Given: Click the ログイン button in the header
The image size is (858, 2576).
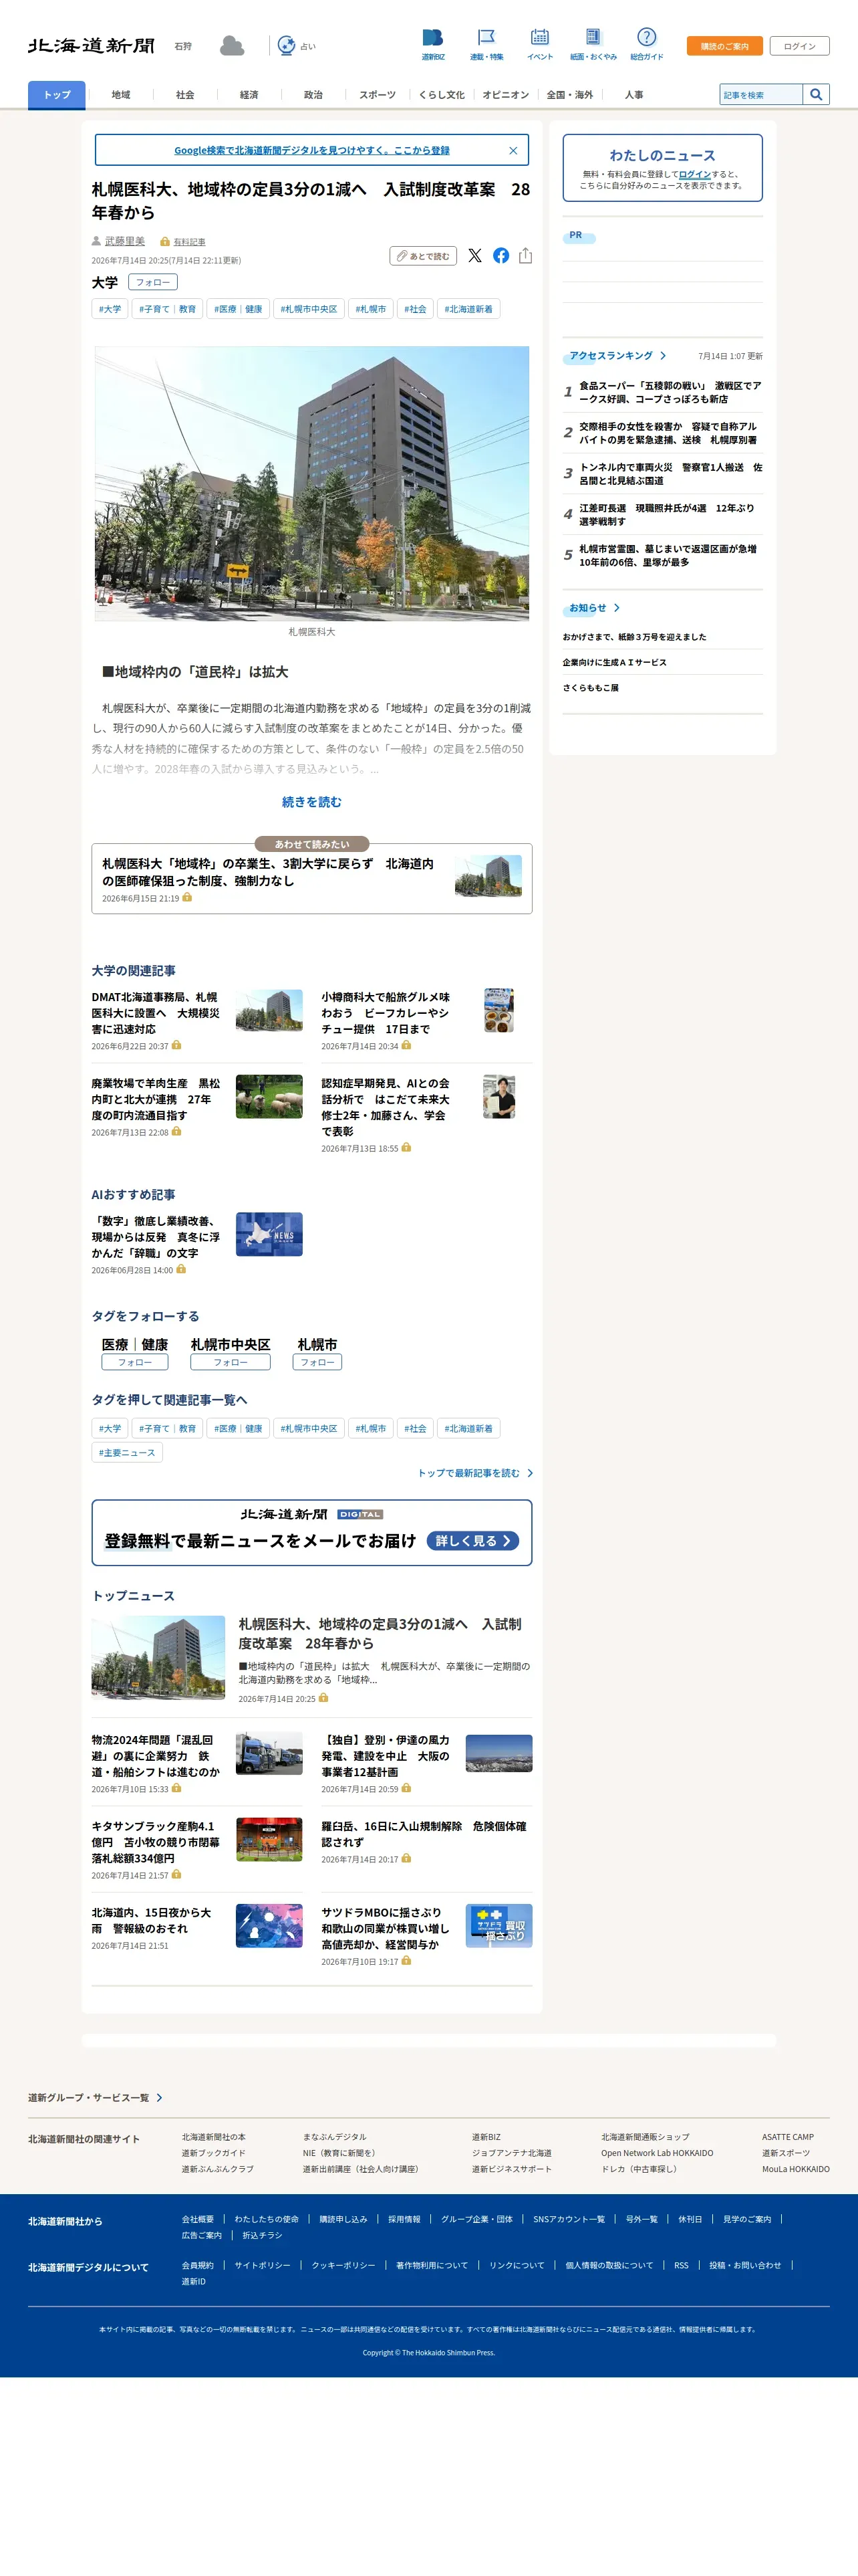Looking at the screenshot, I should coord(799,46).
